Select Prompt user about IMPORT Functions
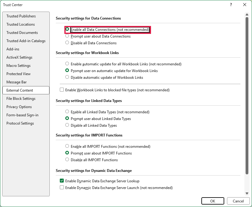The width and height of the screenshot is (252, 207). point(67,153)
